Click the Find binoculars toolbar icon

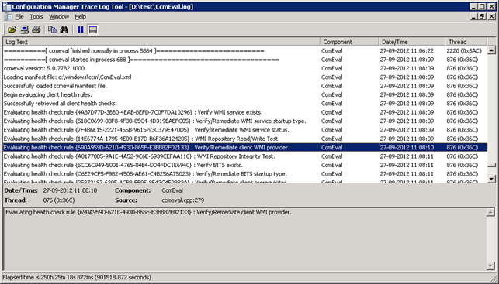(64, 29)
